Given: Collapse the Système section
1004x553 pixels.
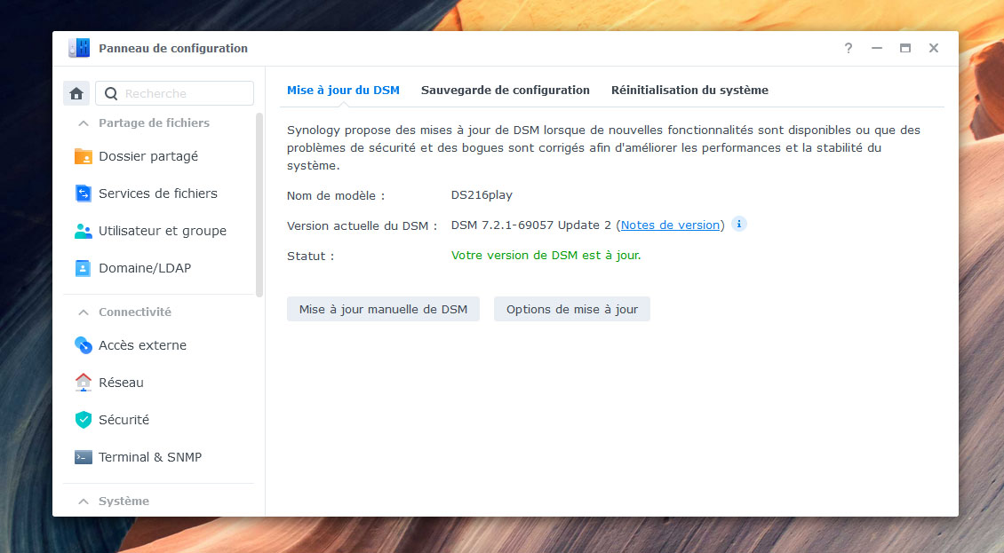Looking at the screenshot, I should pyautogui.click(x=84, y=502).
